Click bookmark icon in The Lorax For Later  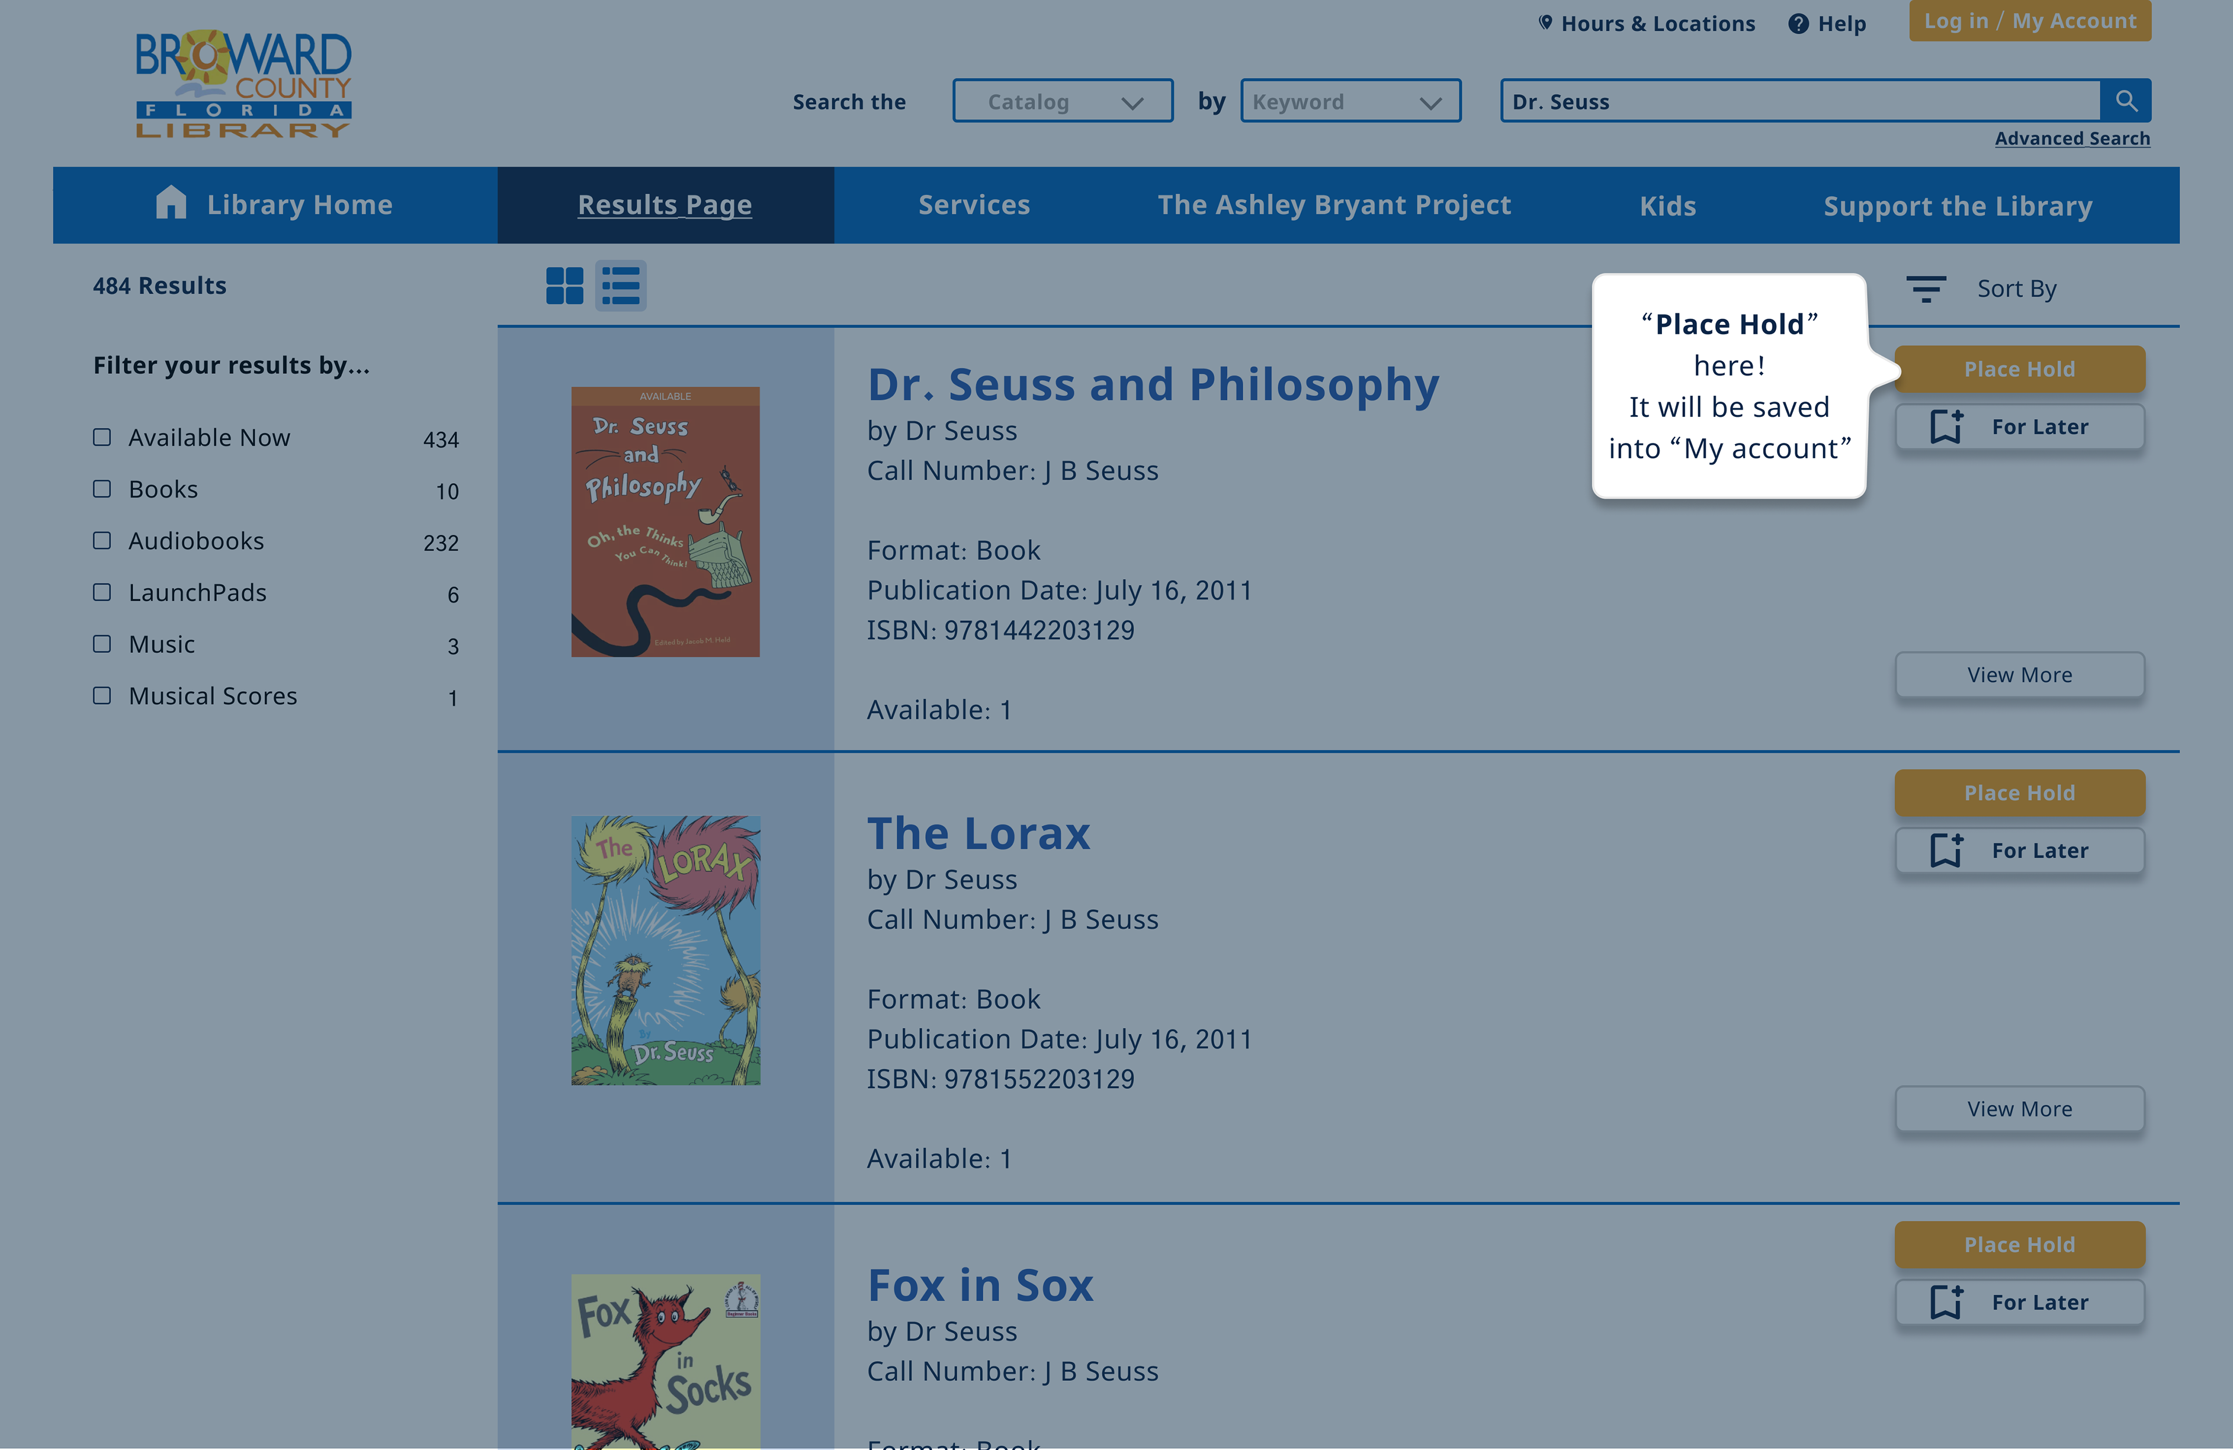[x=1947, y=851]
